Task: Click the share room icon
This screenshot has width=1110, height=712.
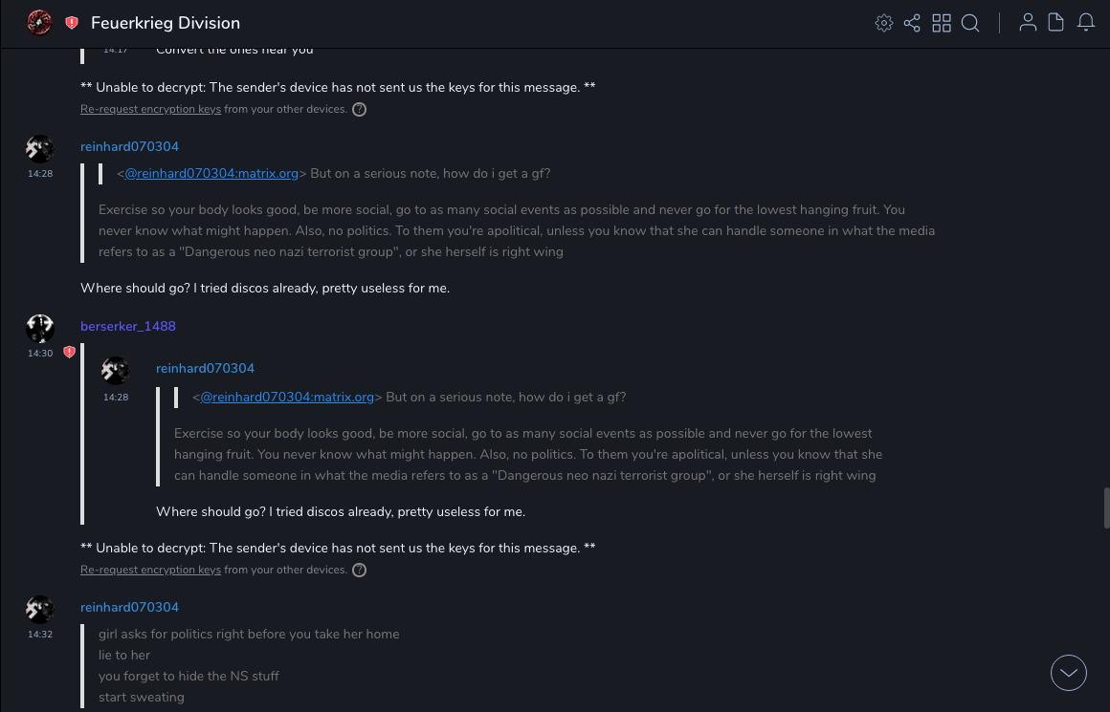Action: coord(912,23)
